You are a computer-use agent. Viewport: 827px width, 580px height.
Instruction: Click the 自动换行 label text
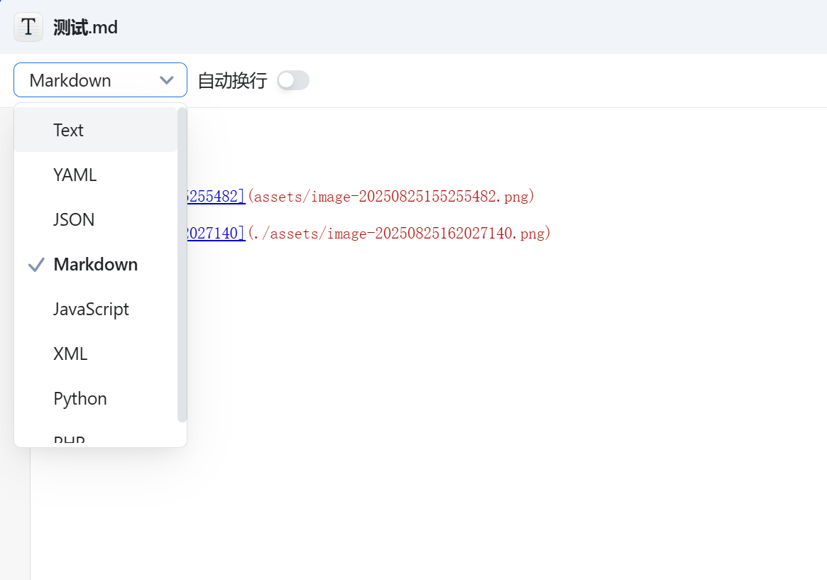232,81
